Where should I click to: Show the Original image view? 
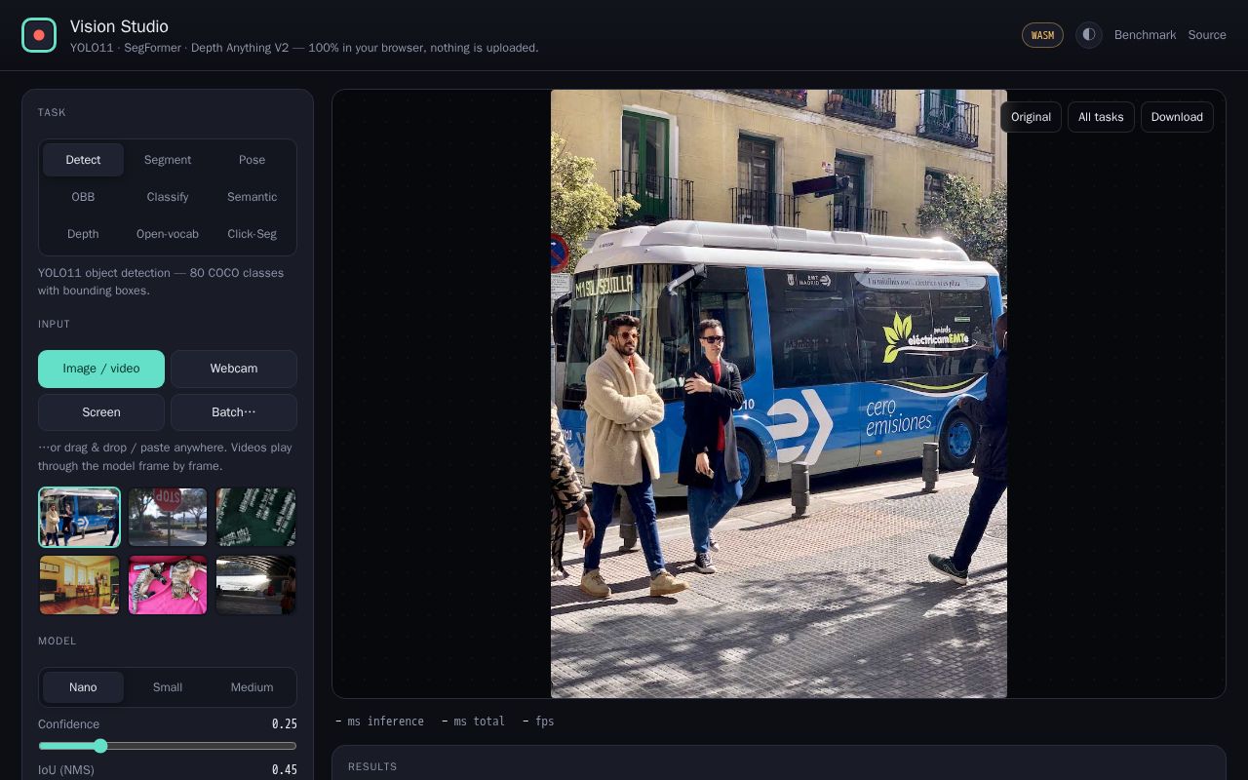1031,117
